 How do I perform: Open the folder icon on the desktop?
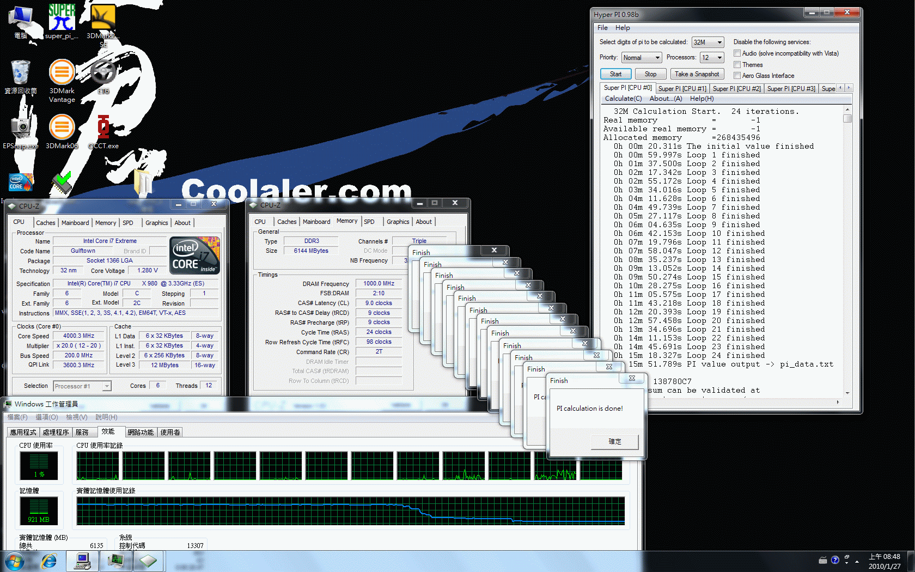[143, 182]
